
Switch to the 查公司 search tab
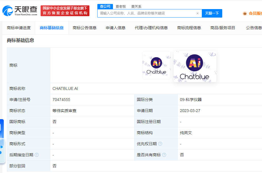pos(105,7)
